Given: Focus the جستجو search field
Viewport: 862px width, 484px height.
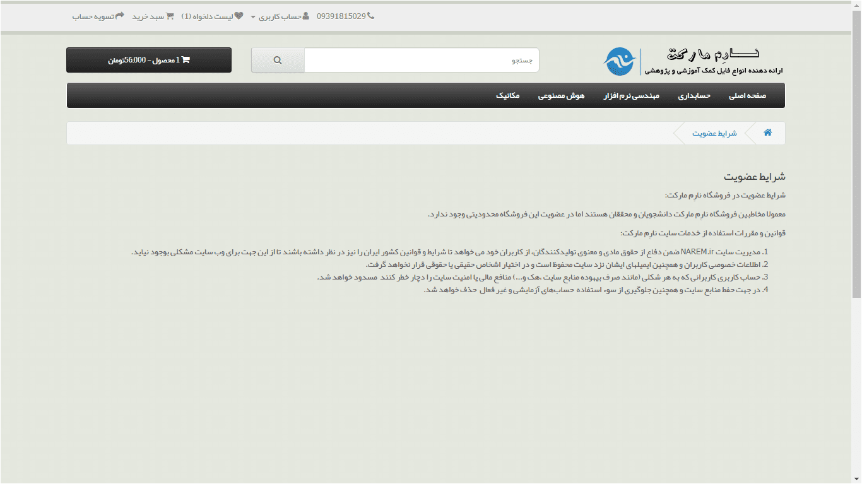Looking at the screenshot, I should pos(422,60).
